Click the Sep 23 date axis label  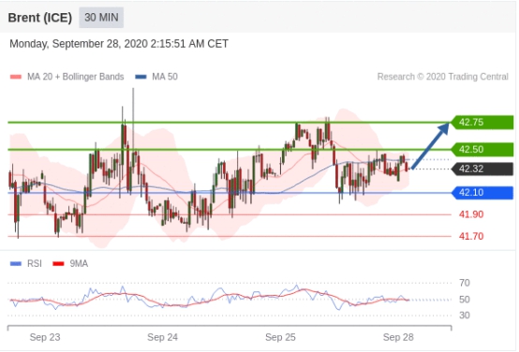click(45, 337)
